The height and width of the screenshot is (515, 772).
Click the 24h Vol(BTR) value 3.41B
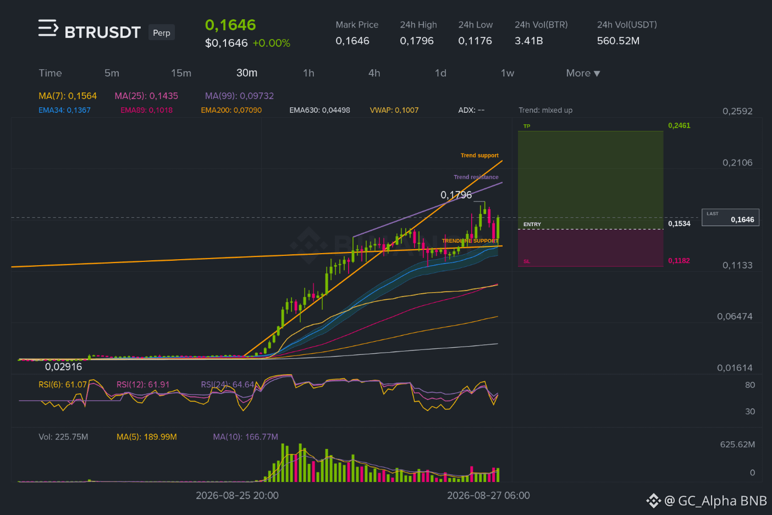(x=529, y=41)
